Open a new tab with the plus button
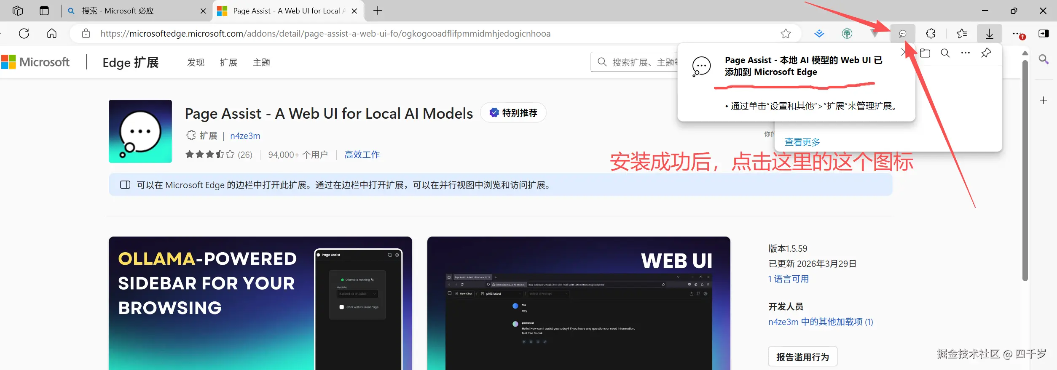The width and height of the screenshot is (1057, 370). (378, 11)
